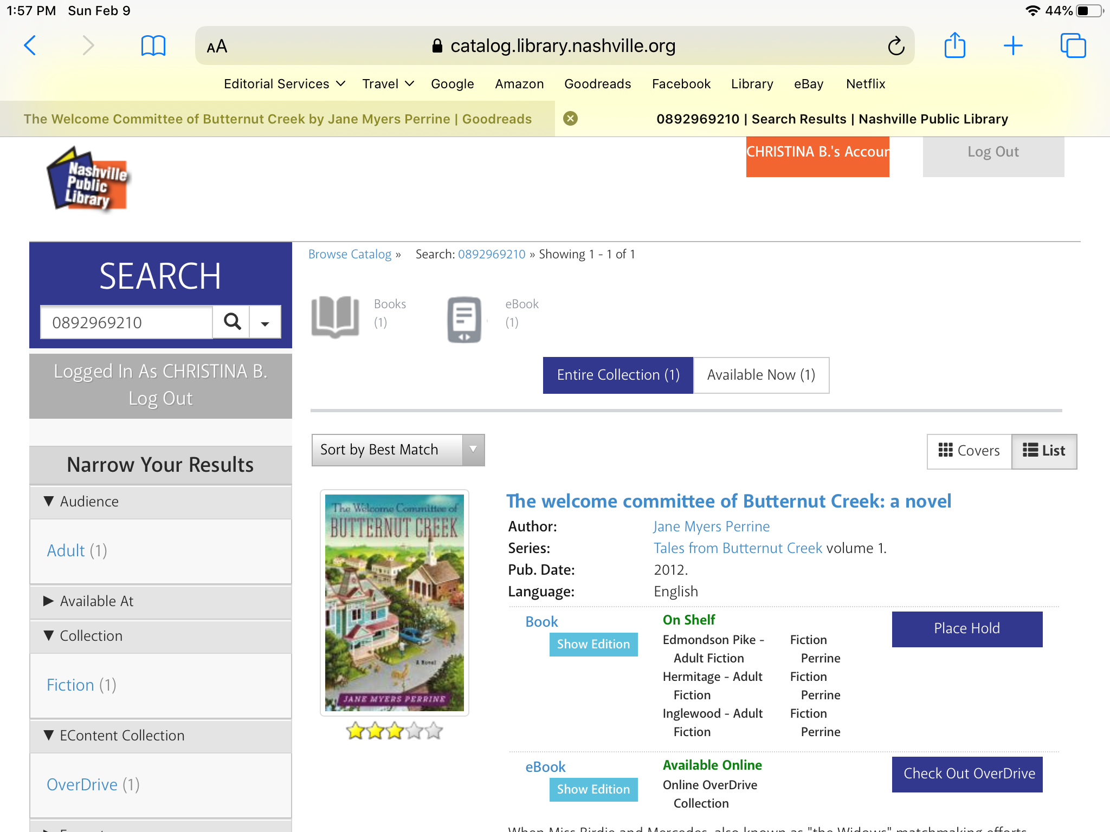Viewport: 1110px width, 832px height.
Task: Click the Browse Catalog breadcrumb link
Action: (350, 254)
